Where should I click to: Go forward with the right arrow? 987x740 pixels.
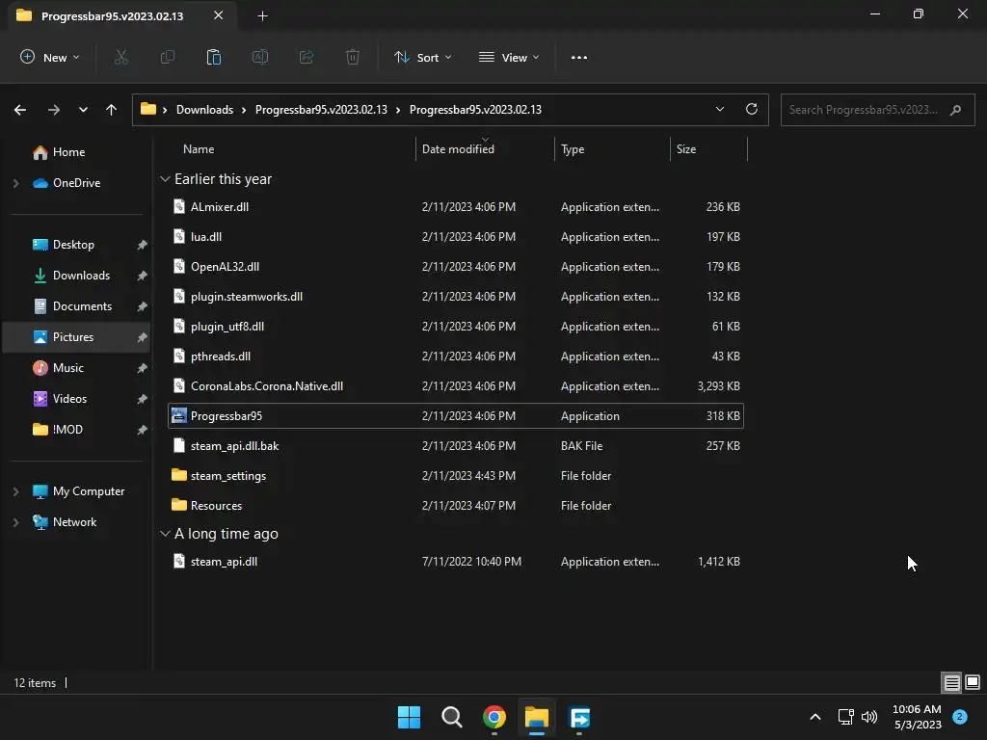(54, 110)
